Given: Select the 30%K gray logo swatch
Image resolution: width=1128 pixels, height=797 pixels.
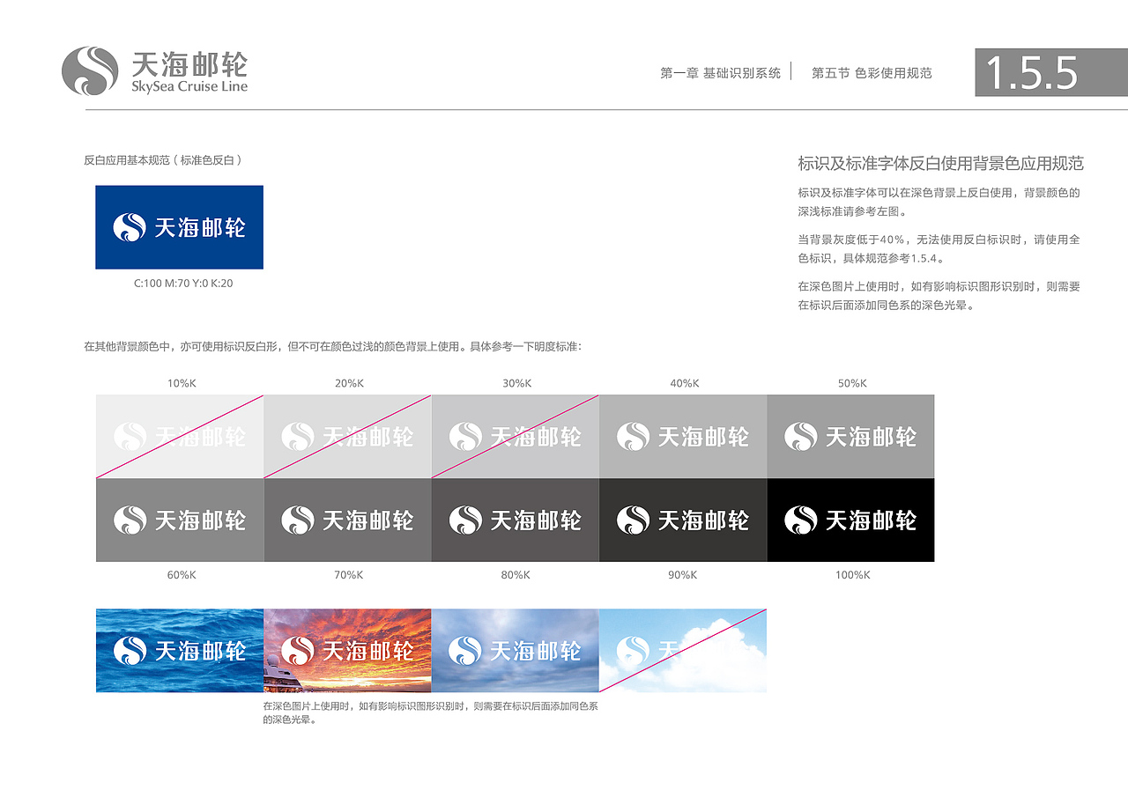Looking at the screenshot, I should click(516, 437).
